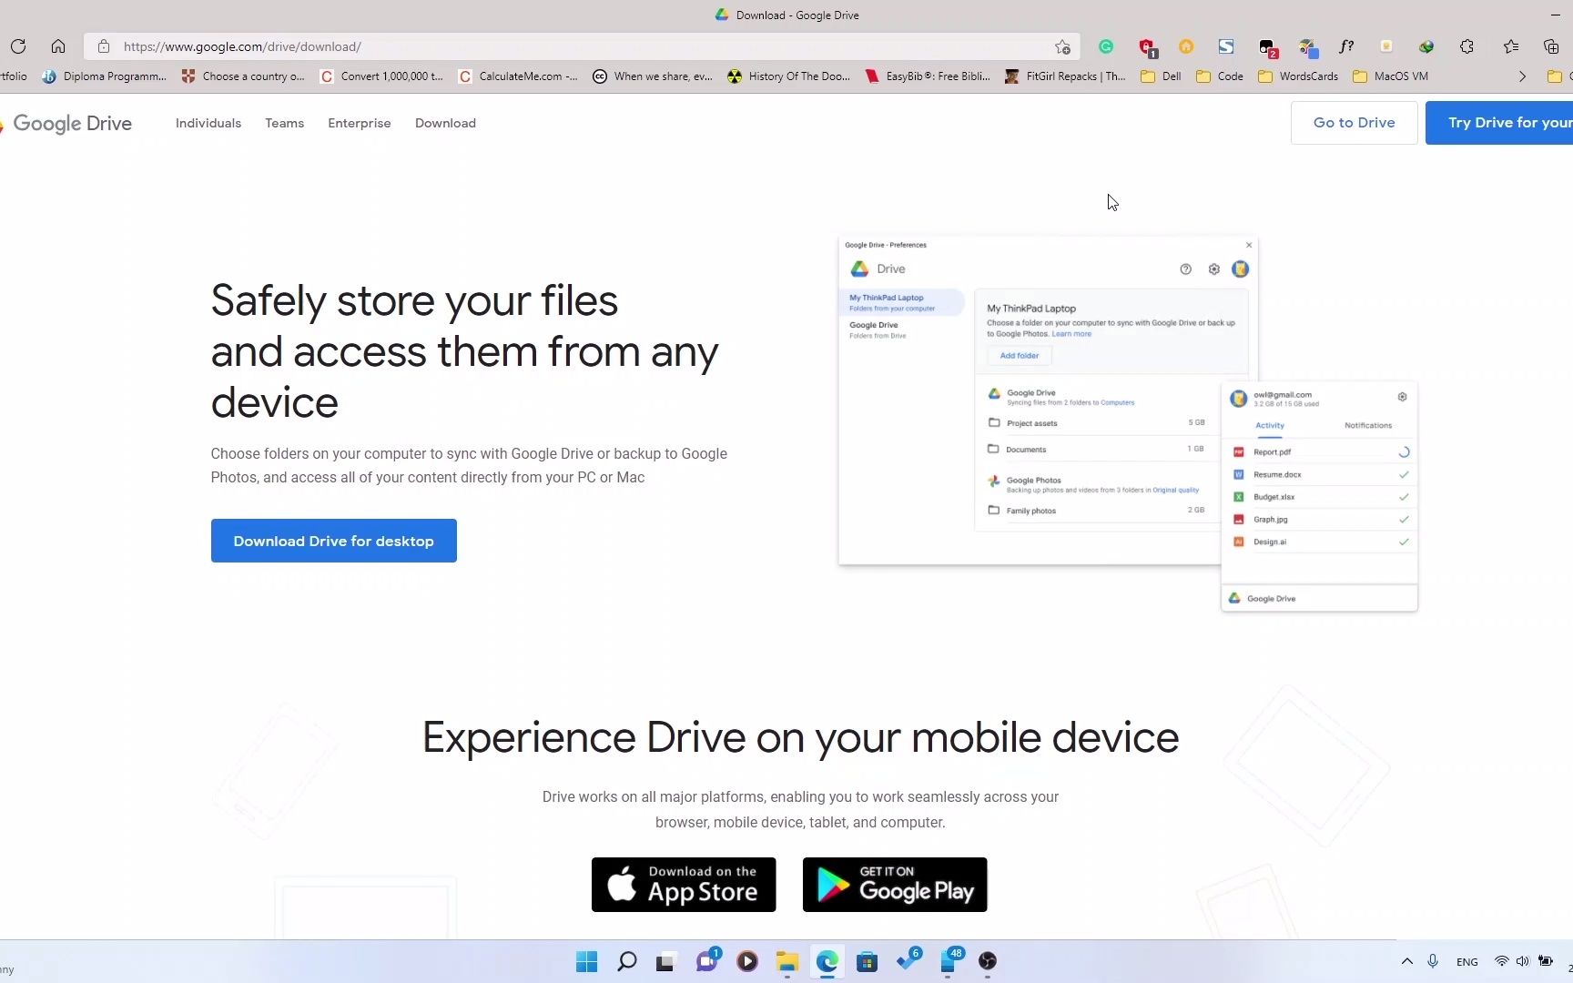Click Download on the App Store badge
The width and height of the screenshot is (1573, 983).
click(684, 885)
